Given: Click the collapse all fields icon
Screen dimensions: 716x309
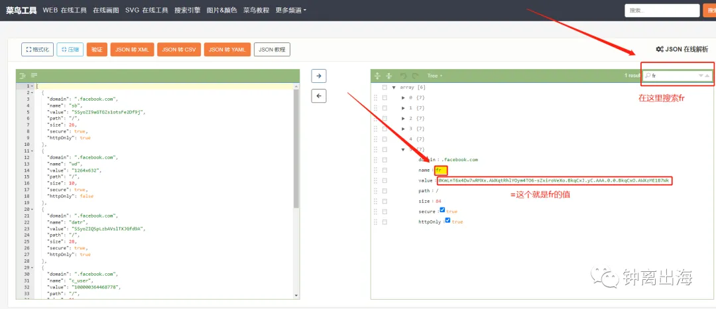Looking at the screenshot, I should (x=389, y=76).
